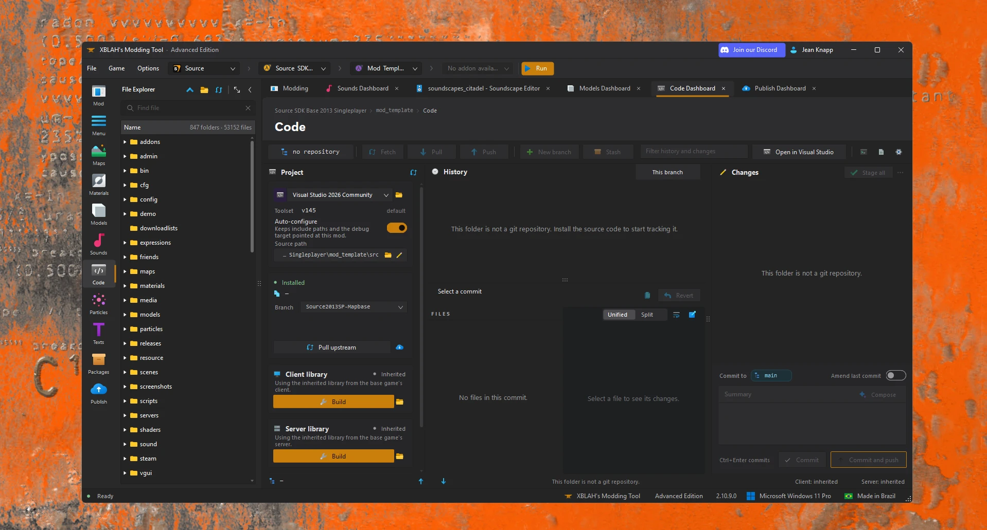This screenshot has width=987, height=530.
Task: Open the Models section in sidebar
Action: pyautogui.click(x=98, y=215)
